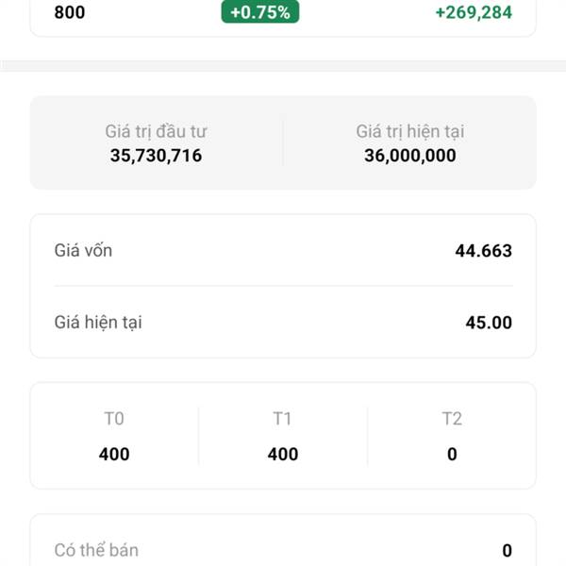566x566 pixels.
Task: Tap the 0 value beside Có thể bán
Action: 507,551
